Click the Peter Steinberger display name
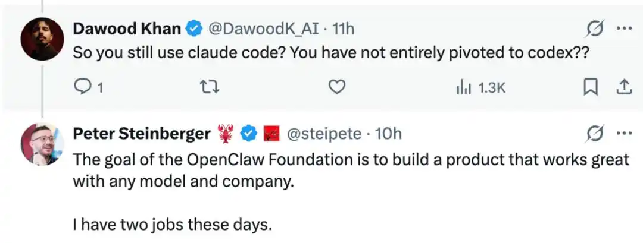 [141, 134]
